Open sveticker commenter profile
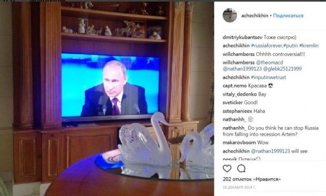The height and width of the screenshot is (196, 326). (x=233, y=103)
